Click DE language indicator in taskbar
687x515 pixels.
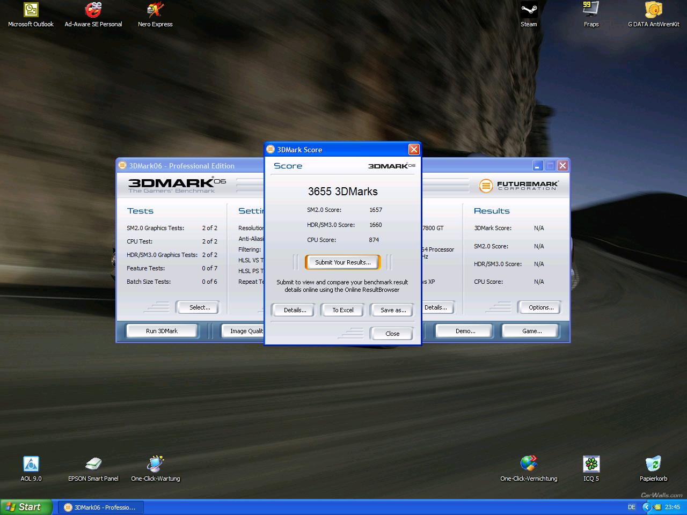tap(632, 507)
